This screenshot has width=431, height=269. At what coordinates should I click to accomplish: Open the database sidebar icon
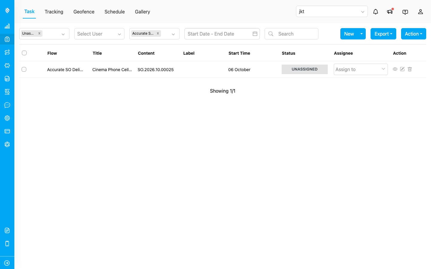(x=7, y=79)
